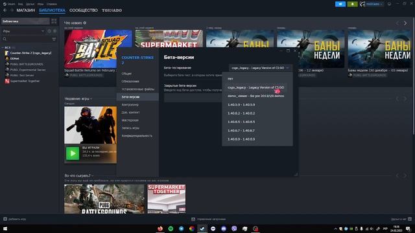Open the What's New settings gear
The height and width of the screenshot is (233, 415).
point(85,23)
